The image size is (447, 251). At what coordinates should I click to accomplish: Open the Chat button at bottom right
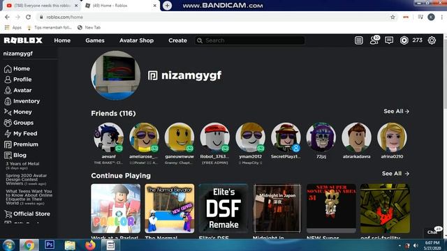point(434,231)
